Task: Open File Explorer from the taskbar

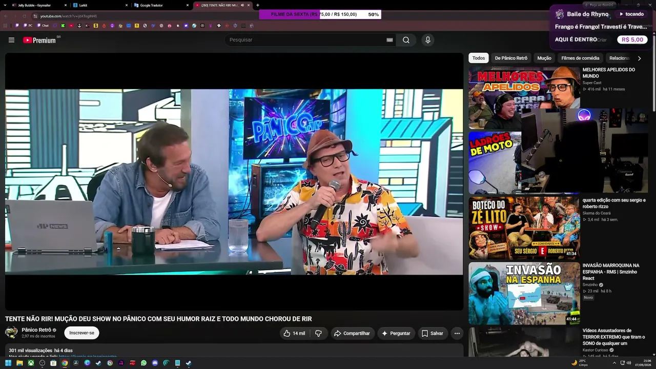Action: coord(19,363)
